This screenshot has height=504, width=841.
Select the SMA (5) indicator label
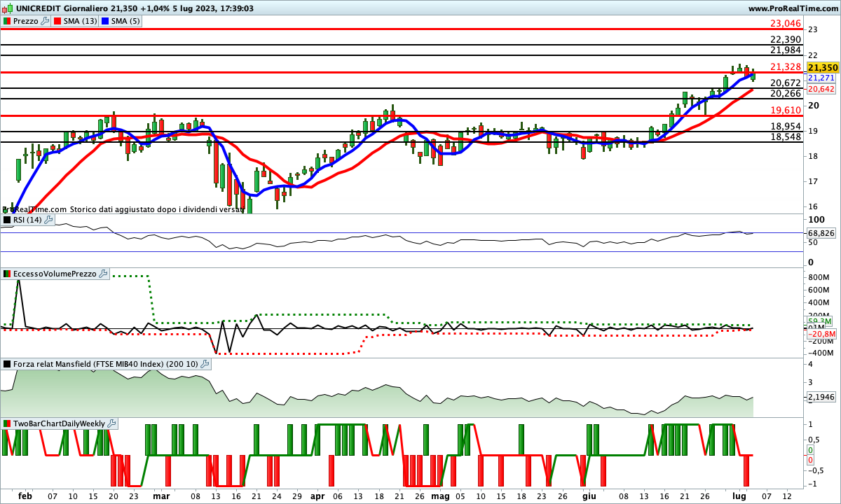click(126, 21)
